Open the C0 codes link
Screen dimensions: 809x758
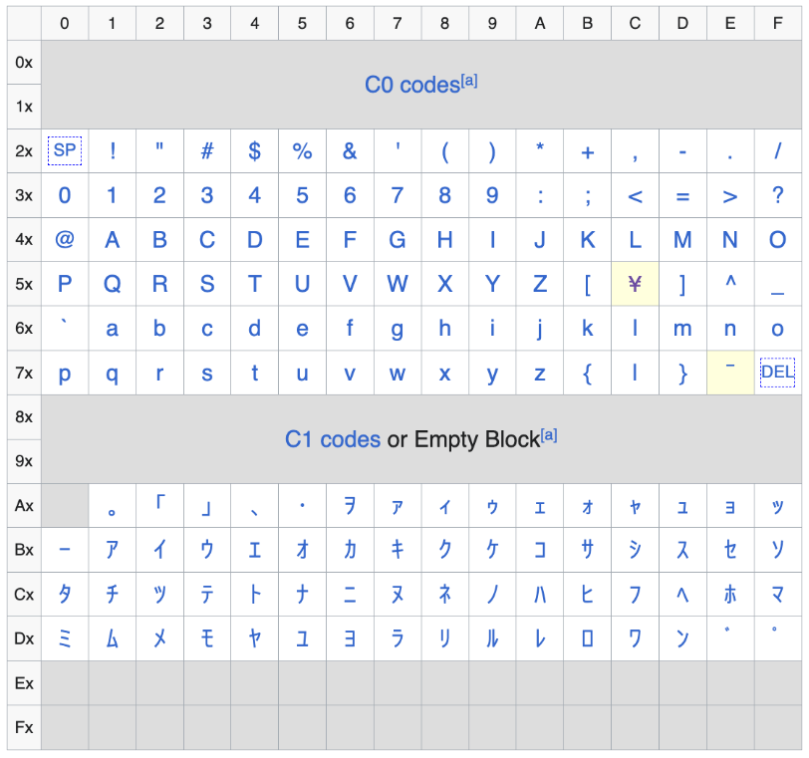tap(411, 86)
